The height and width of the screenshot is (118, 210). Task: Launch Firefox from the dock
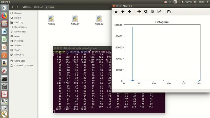click(x=4, y=16)
